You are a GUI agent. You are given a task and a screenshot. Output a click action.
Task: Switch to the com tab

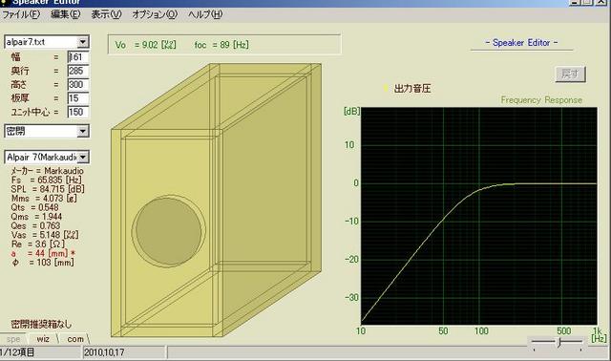75,339
